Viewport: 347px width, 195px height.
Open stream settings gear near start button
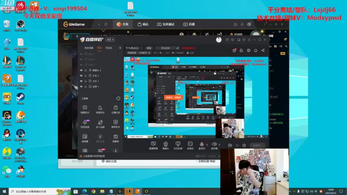pos(244,145)
